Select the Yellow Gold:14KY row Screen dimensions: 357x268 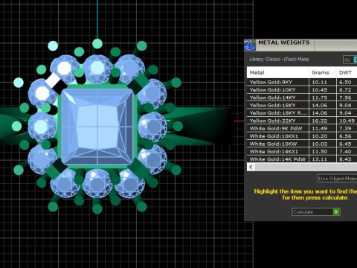point(302,98)
